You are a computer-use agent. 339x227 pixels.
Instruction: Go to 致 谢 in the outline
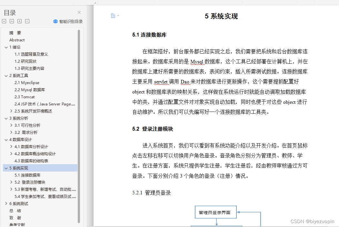pos(15,218)
